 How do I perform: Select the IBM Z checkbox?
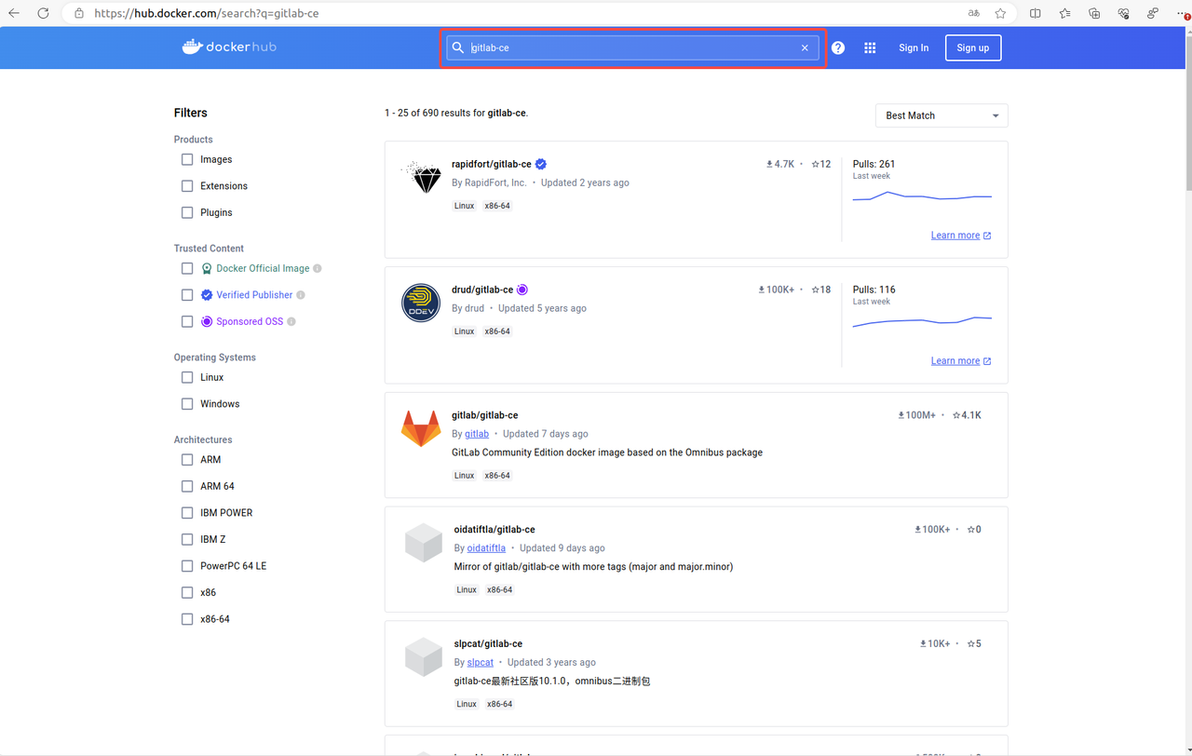point(187,539)
